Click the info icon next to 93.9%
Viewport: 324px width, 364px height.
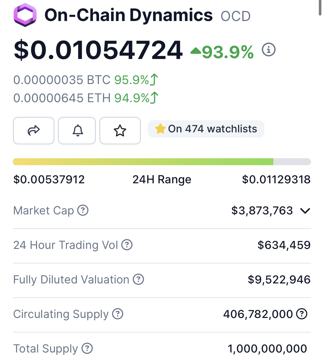coord(268,50)
